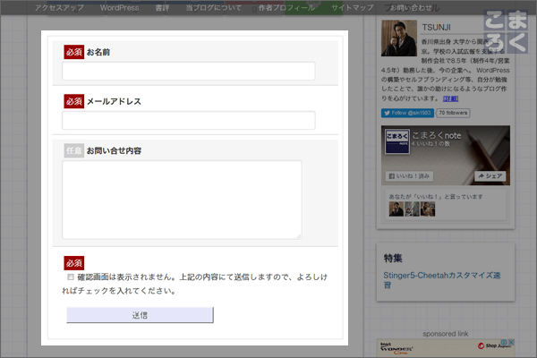Image resolution: width=537 pixels, height=358 pixels.
Task: Open the 詳細 profile details link
Action: [x=451, y=98]
